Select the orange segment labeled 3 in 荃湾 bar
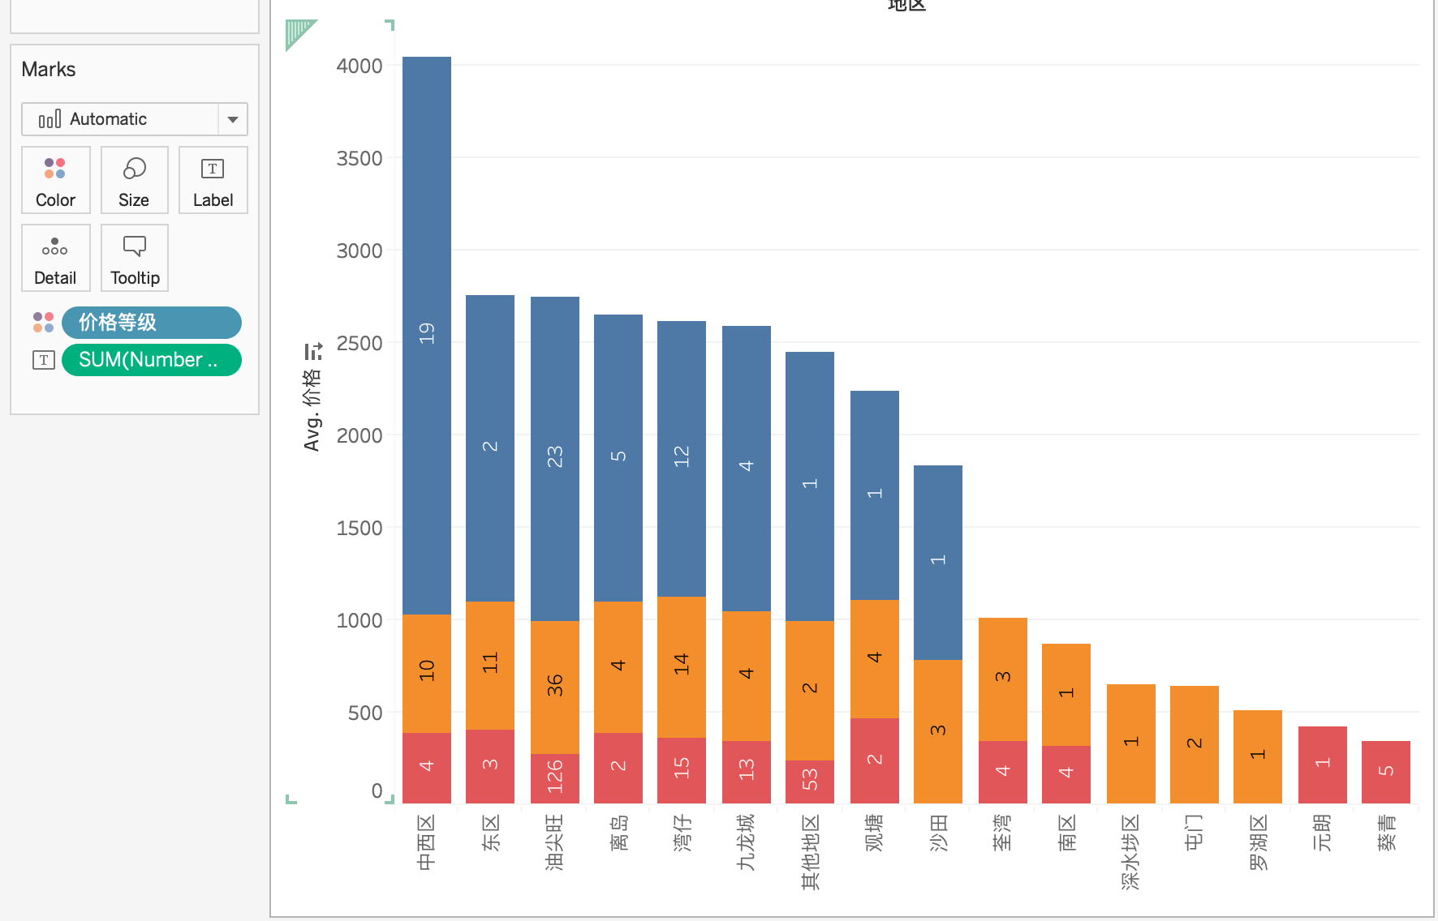The height and width of the screenshot is (921, 1438). tap(1003, 679)
